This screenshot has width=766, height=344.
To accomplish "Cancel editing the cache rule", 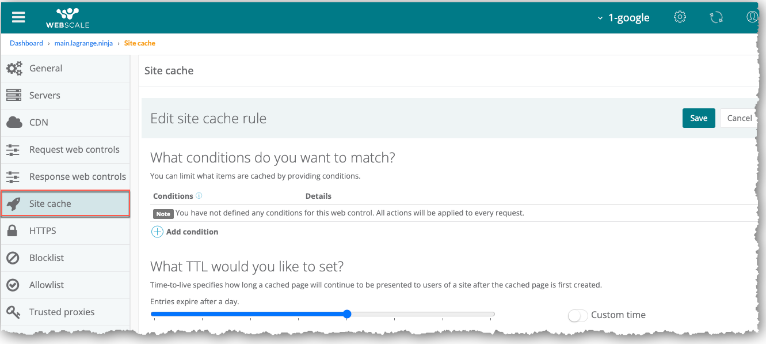I will 739,118.
